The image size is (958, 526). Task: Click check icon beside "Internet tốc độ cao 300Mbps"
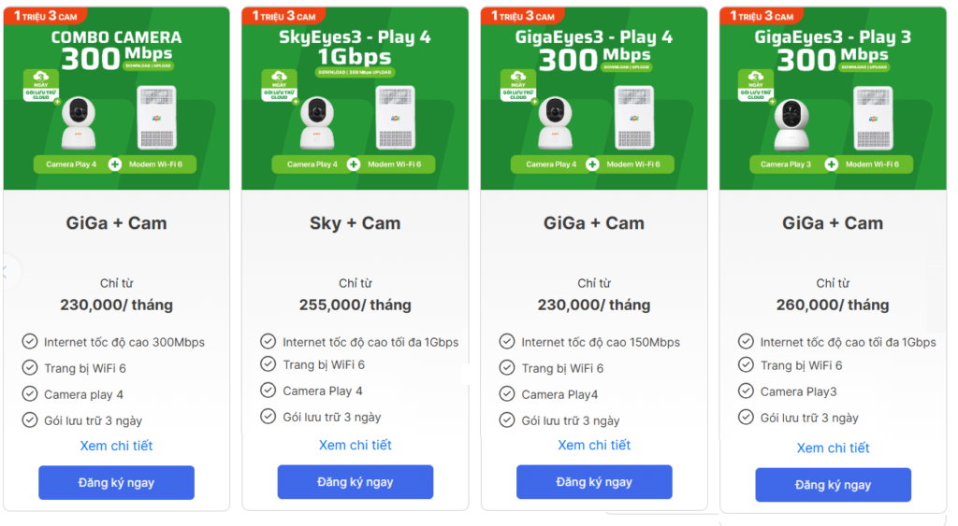[x=30, y=342]
